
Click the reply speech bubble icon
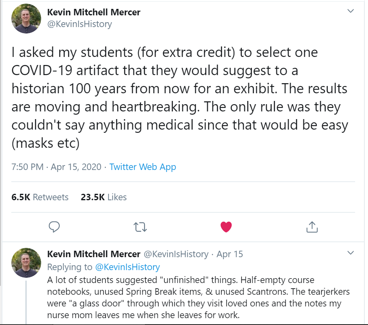click(54, 227)
